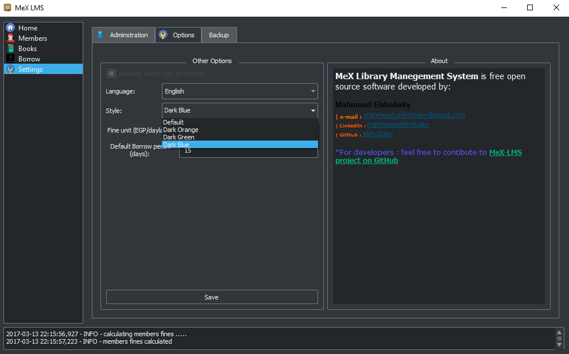Image resolution: width=569 pixels, height=354 pixels.
Task: Choose Dark Orange style option
Action: pyautogui.click(x=240, y=130)
